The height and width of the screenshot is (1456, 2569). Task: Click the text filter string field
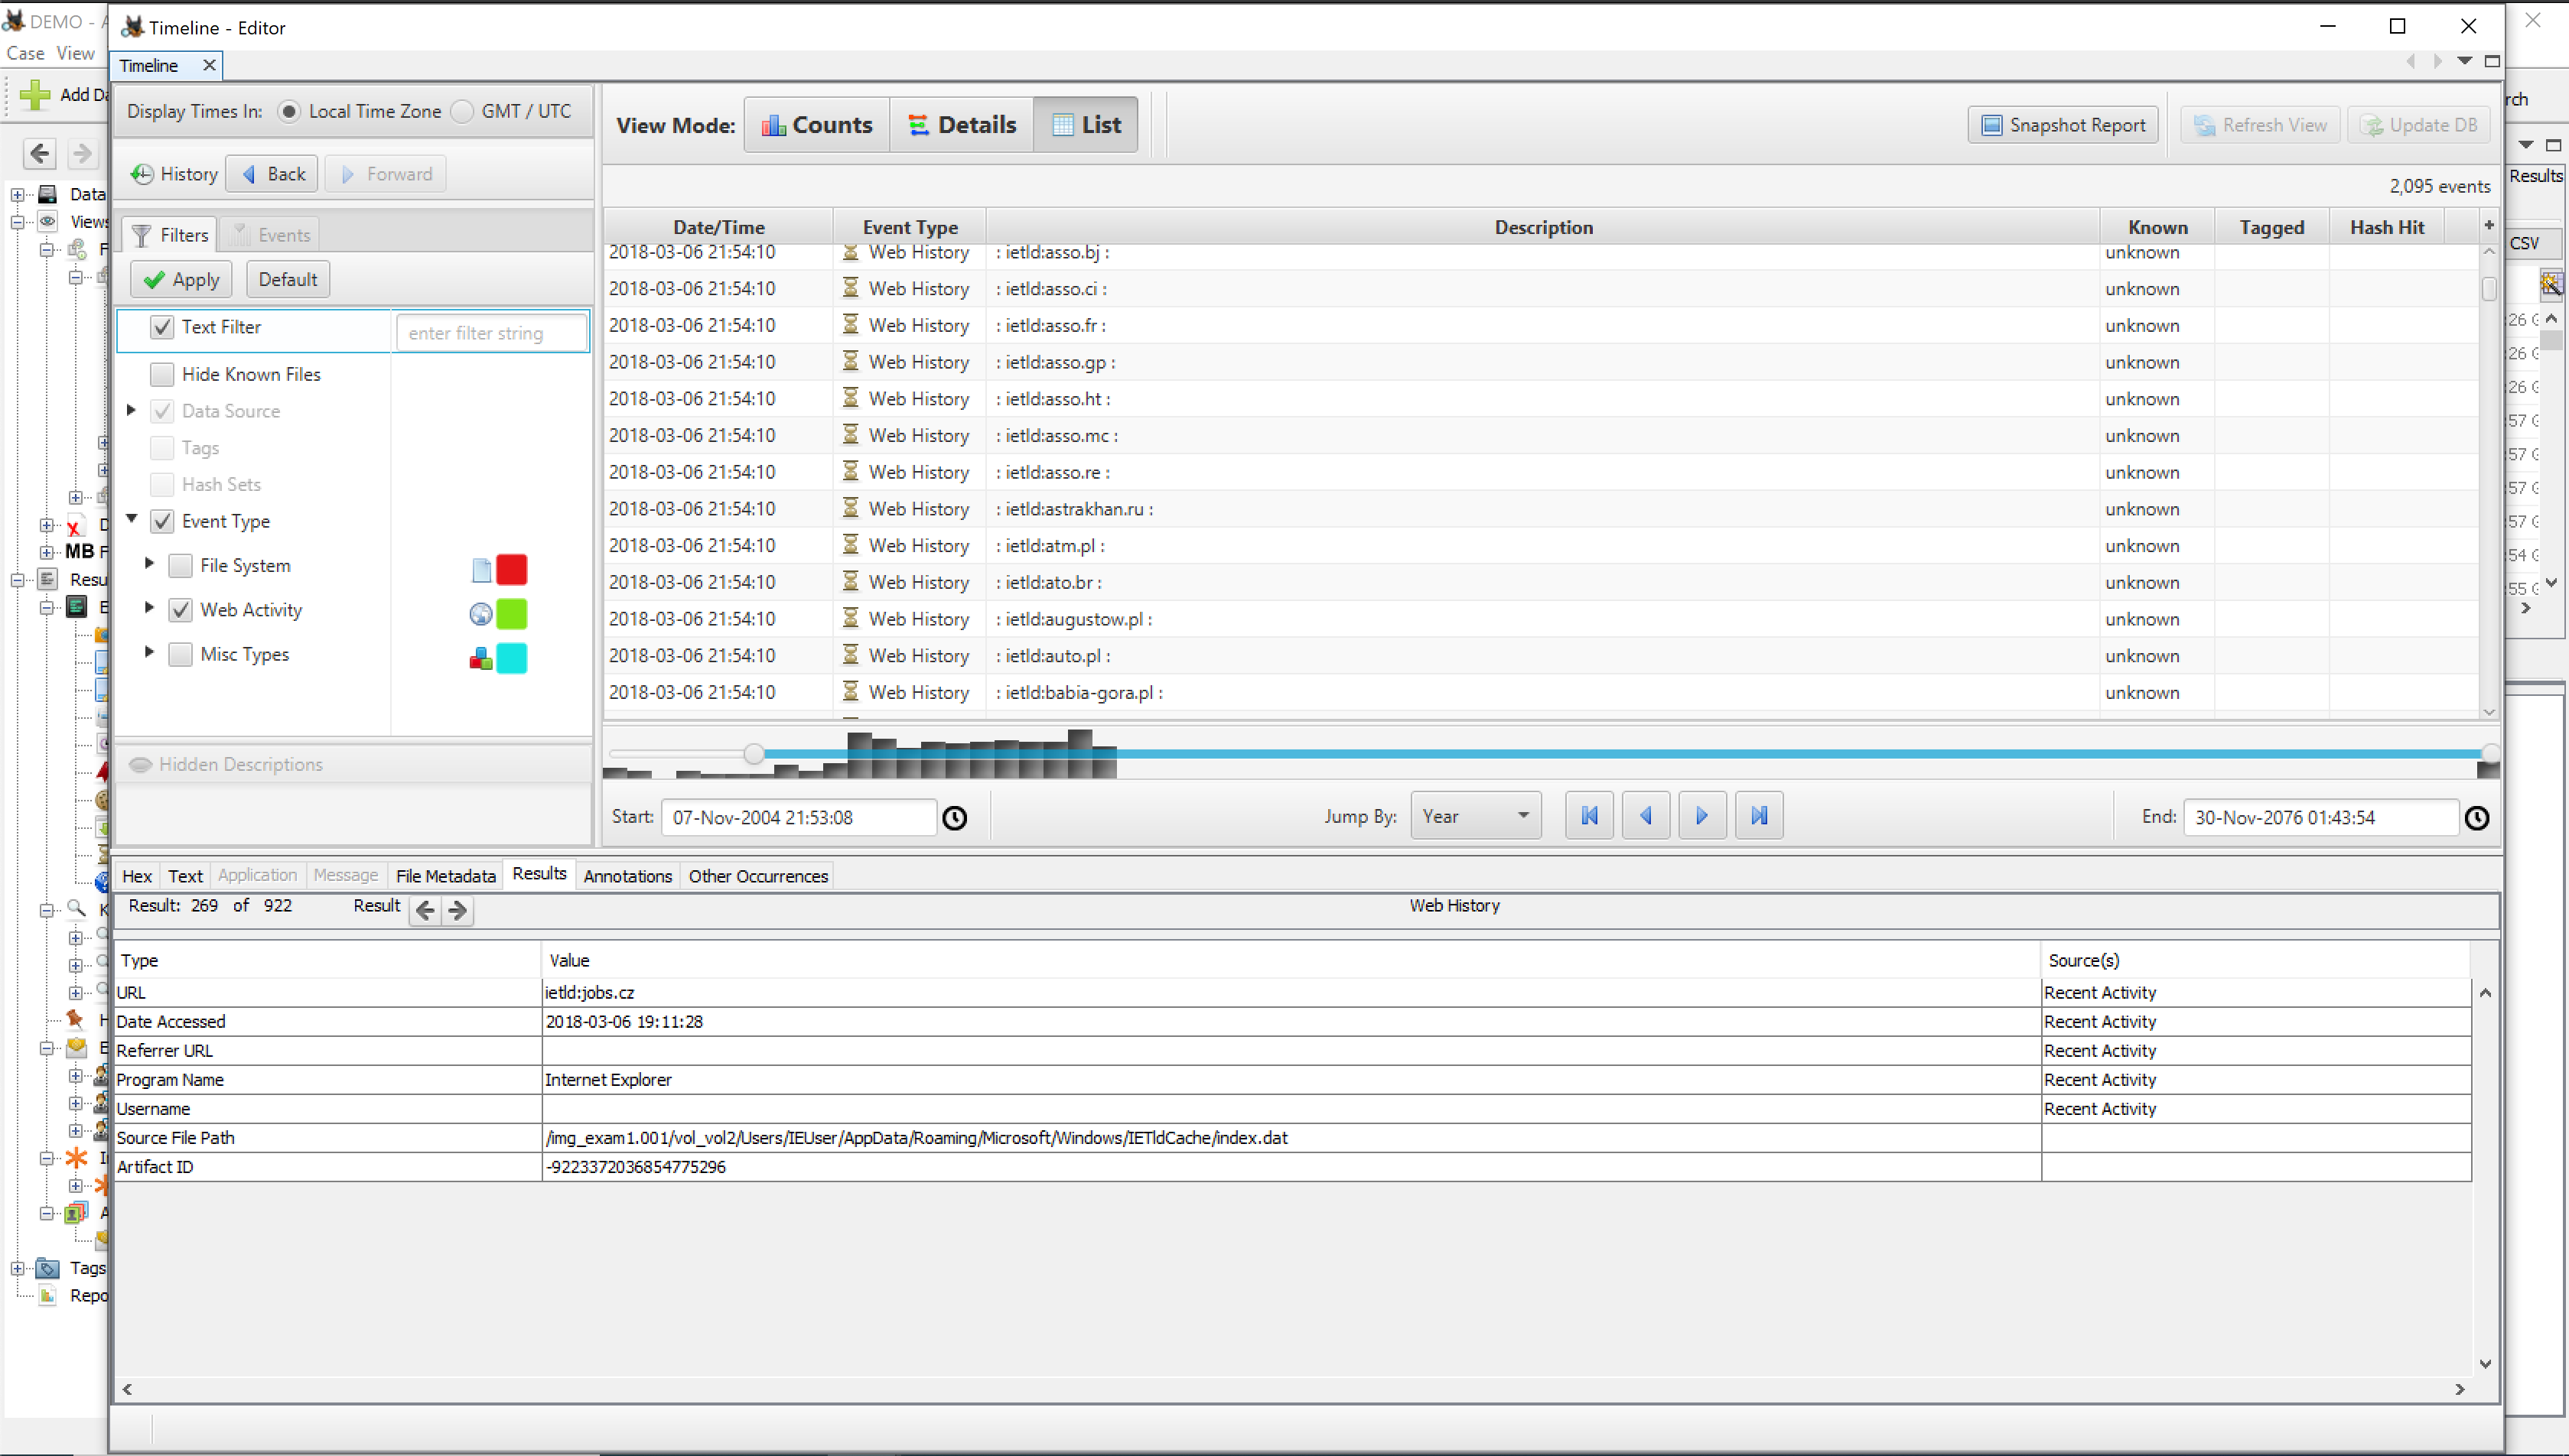[x=490, y=333]
